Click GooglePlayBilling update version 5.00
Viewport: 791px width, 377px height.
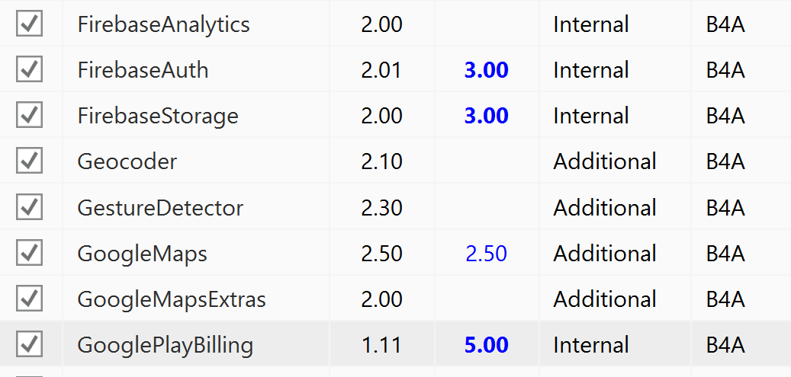486,345
